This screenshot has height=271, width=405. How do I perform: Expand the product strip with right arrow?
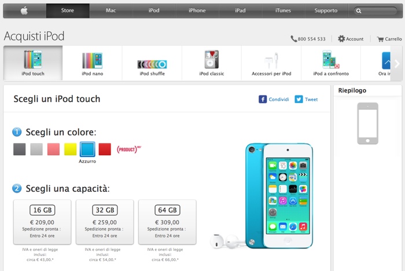pos(397,64)
